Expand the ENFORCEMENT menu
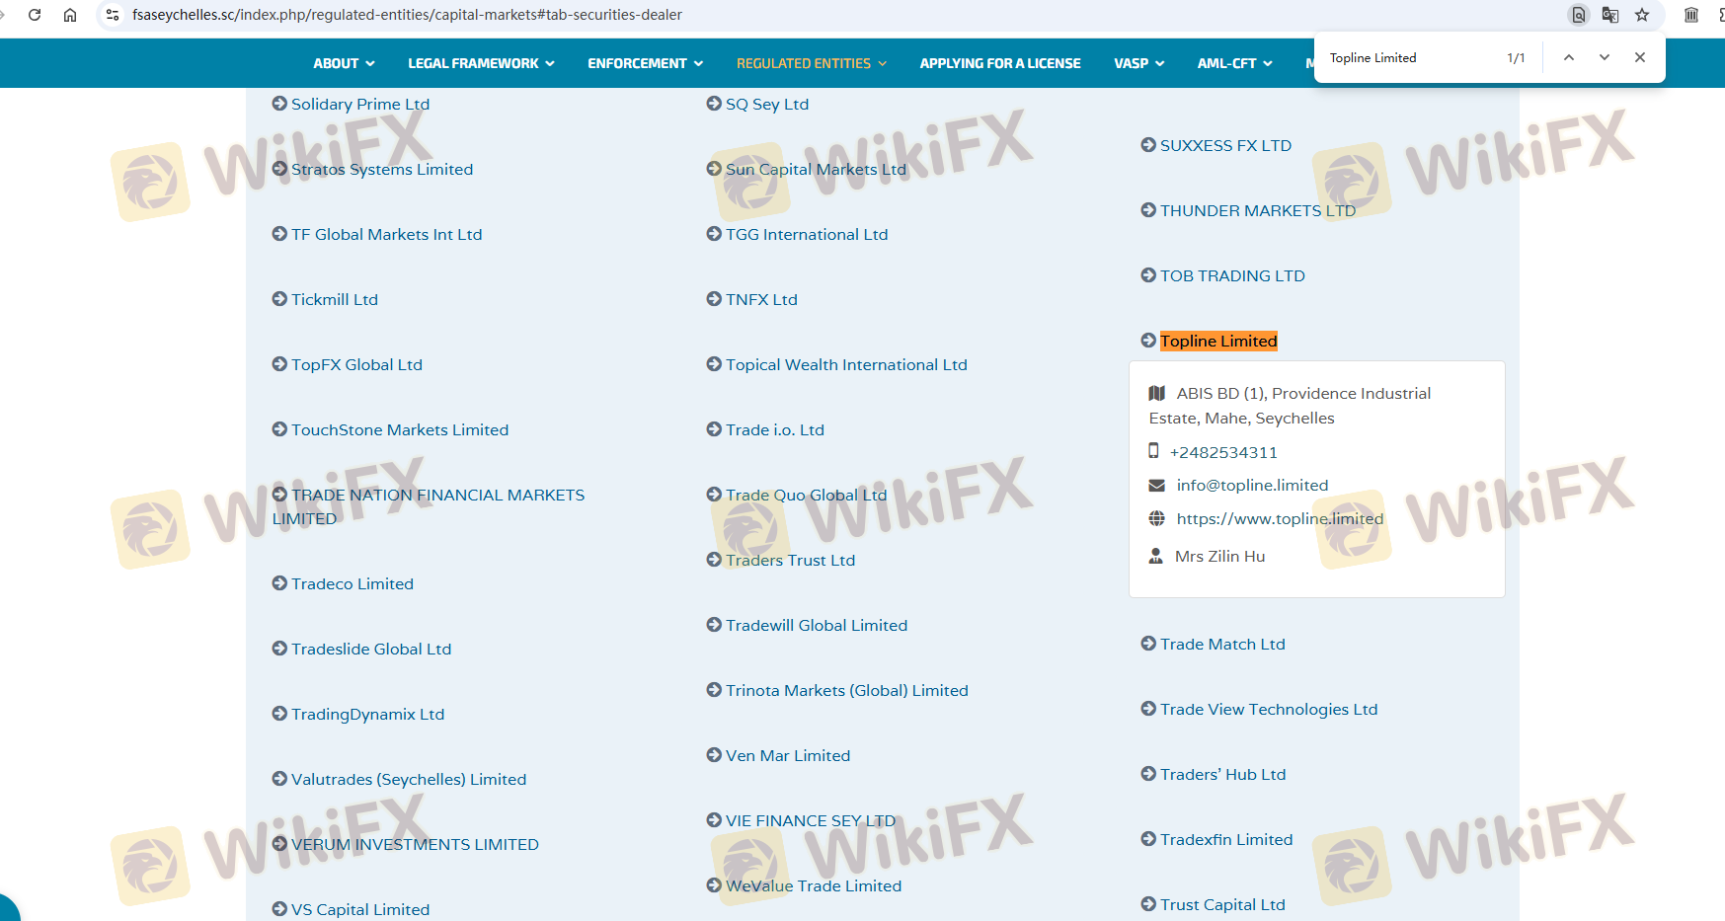This screenshot has height=921, width=1725. click(645, 63)
